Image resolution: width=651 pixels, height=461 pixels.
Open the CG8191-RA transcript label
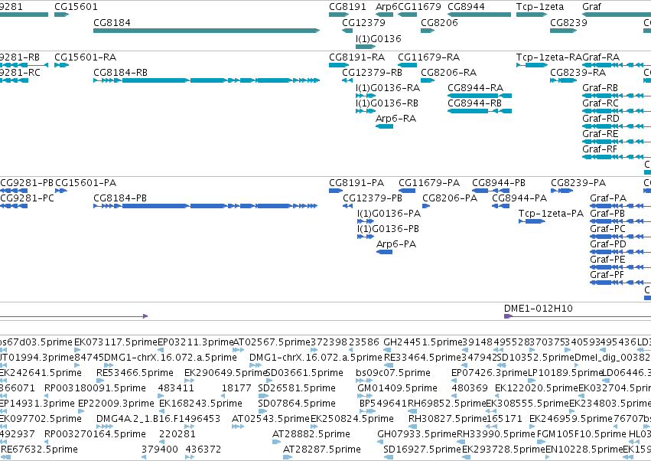point(357,57)
